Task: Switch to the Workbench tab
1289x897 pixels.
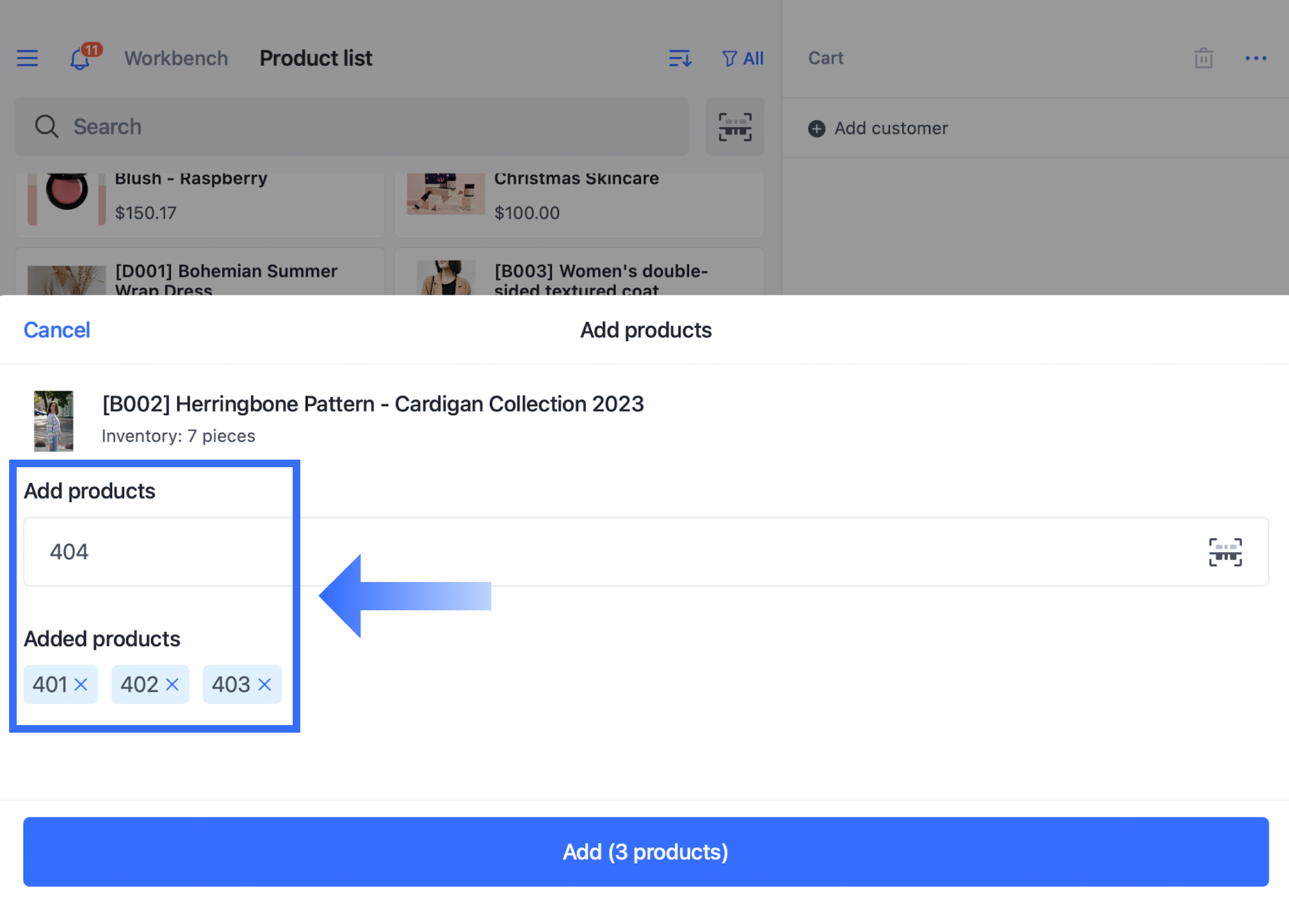Action: 176,59
